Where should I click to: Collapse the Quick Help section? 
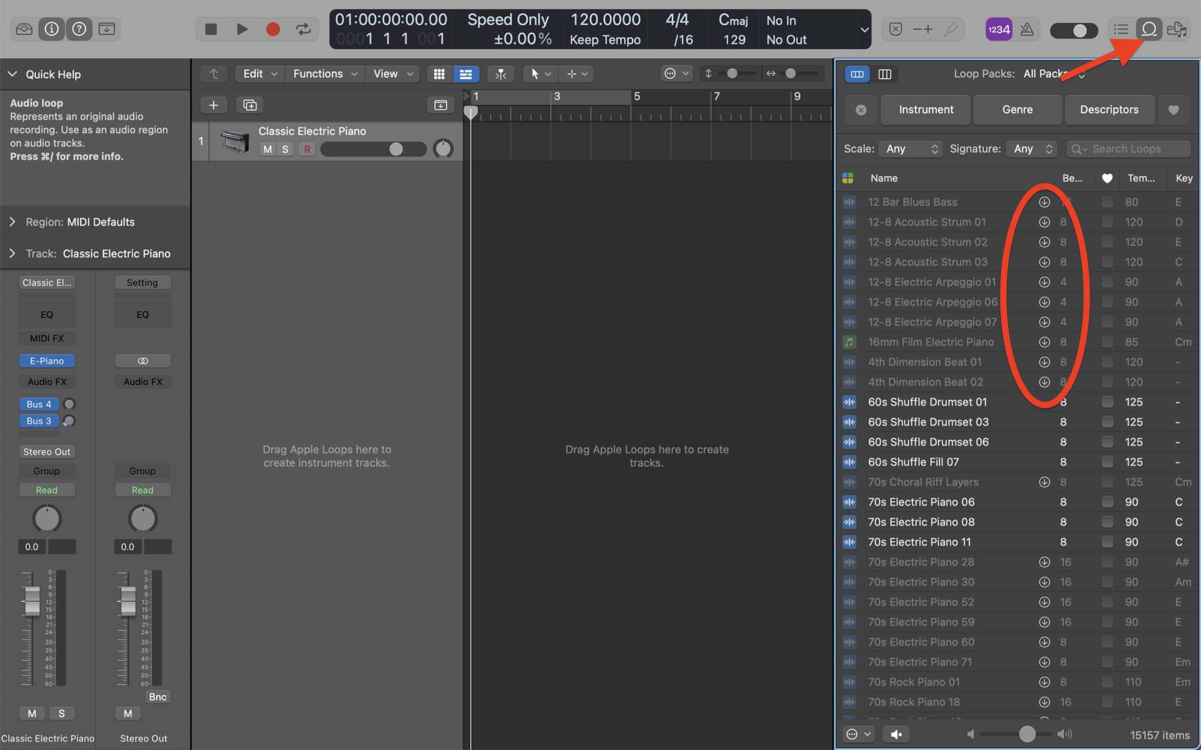tap(12, 74)
